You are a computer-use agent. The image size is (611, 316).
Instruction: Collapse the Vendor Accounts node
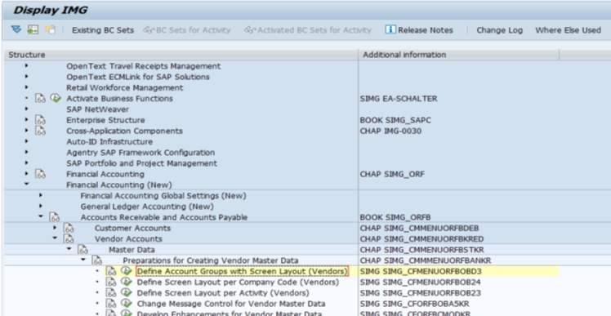pos(55,238)
